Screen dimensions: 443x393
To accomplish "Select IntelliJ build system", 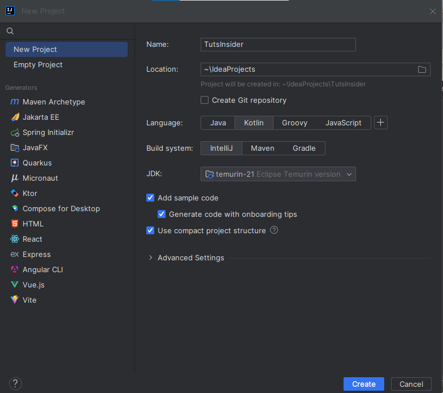I will coord(221,148).
